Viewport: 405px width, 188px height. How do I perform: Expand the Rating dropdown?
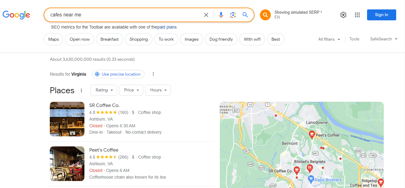point(104,90)
